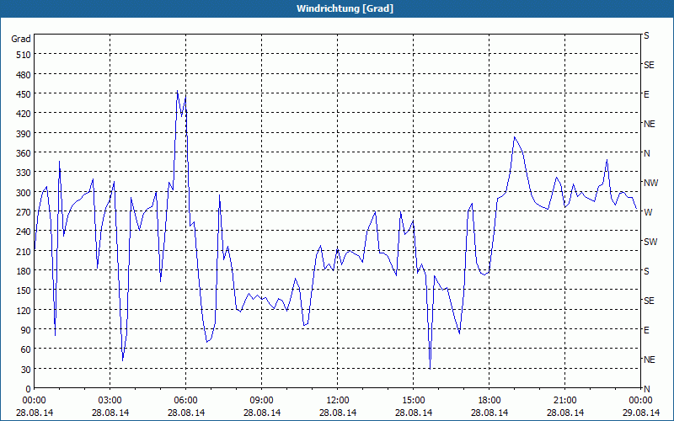Viewport: 674px width, 421px height.
Task: Select the 18:00 time label
Action: click(x=489, y=401)
